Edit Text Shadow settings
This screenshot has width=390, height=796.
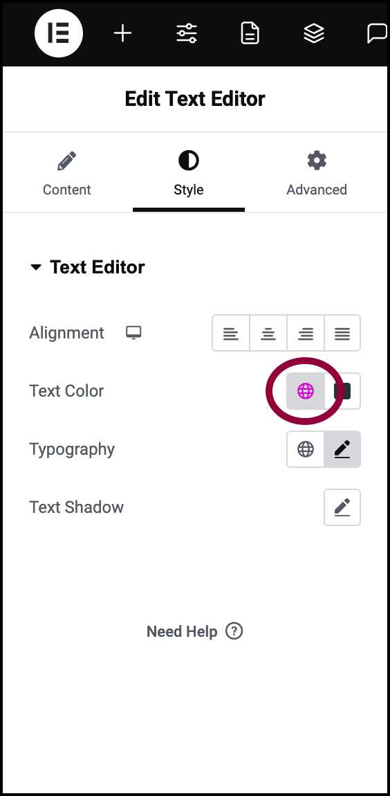point(342,507)
